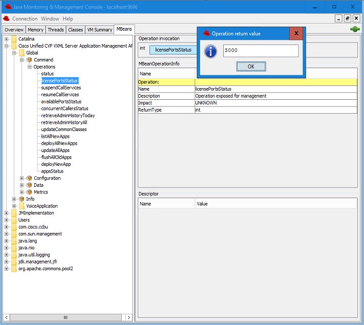364x325 pixels.
Task: Open the Connection menu
Action: 25,18
